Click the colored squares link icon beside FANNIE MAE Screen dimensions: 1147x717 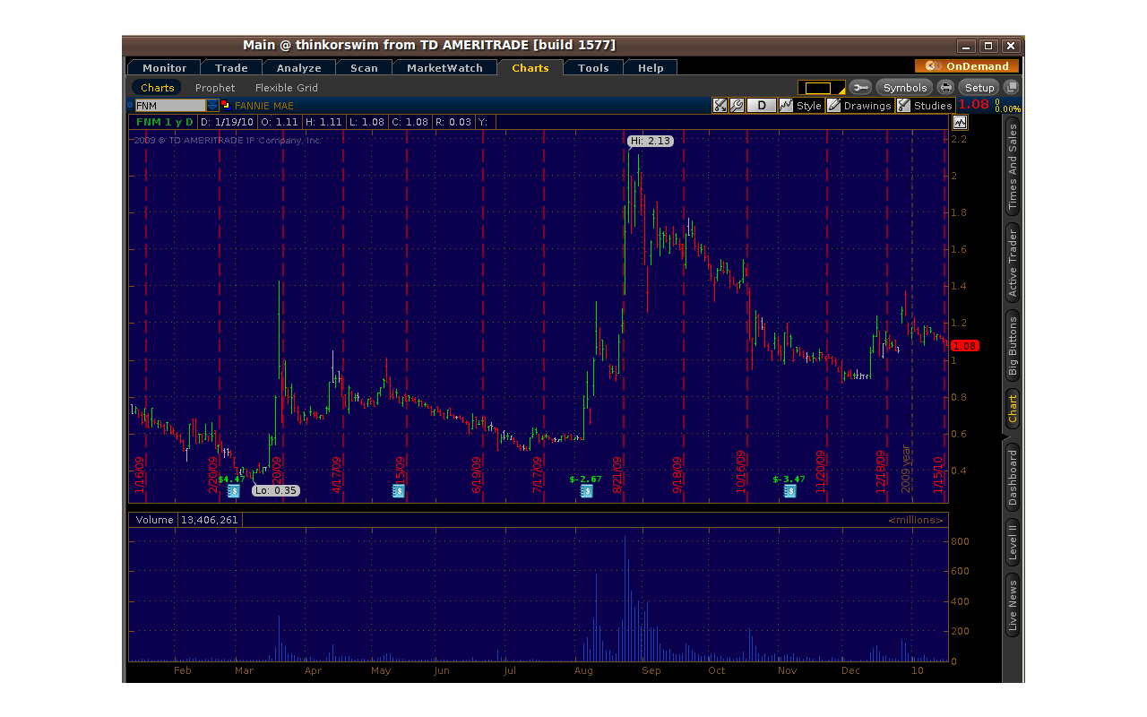pyautogui.click(x=226, y=105)
